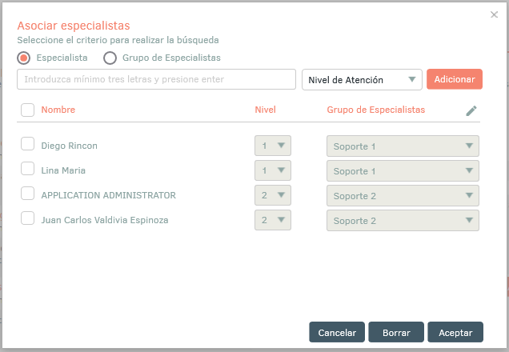Screen dimensions: 509x352
Task: Expand Lina Maria's Soporte 1 group dropdown
Action: tap(403, 170)
